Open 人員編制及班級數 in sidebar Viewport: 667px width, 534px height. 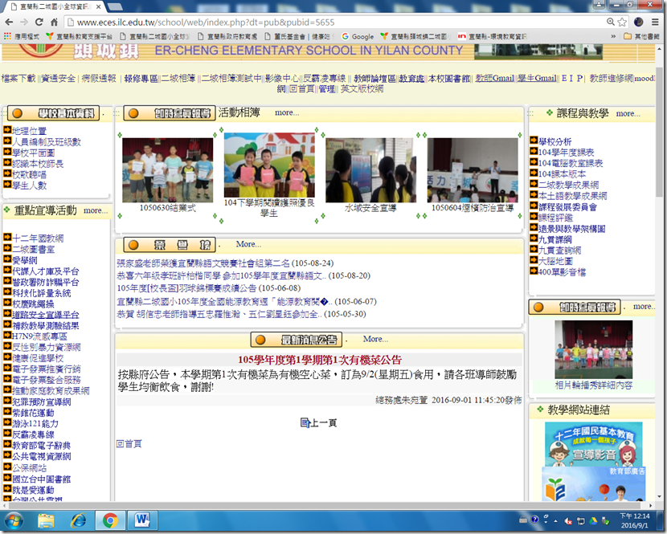(47, 142)
